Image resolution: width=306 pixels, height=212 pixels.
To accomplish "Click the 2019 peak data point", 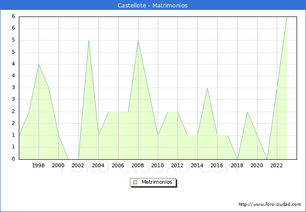I will (247, 112).
